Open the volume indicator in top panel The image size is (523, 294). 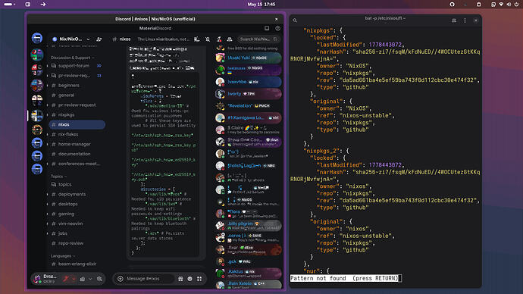tap(509, 5)
